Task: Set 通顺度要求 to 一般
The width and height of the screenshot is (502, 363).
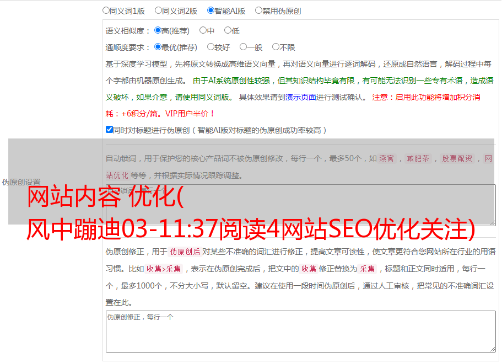Action: [x=244, y=47]
